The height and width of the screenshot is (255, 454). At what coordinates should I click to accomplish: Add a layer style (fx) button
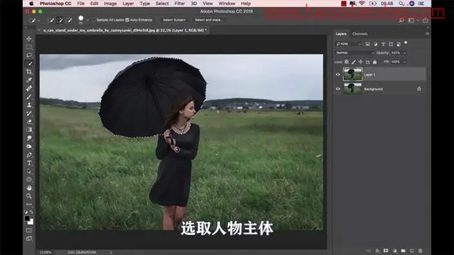coord(377,250)
